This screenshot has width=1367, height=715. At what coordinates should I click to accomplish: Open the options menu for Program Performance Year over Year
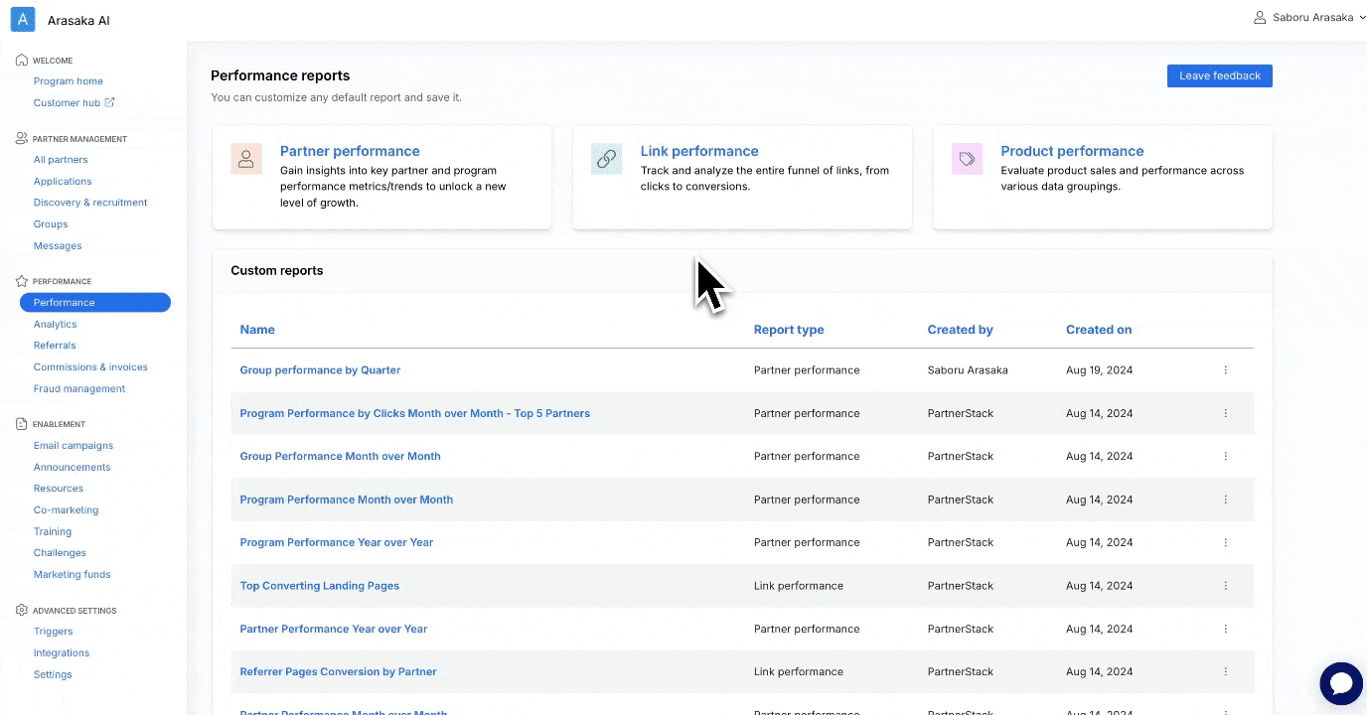pyautogui.click(x=1226, y=542)
